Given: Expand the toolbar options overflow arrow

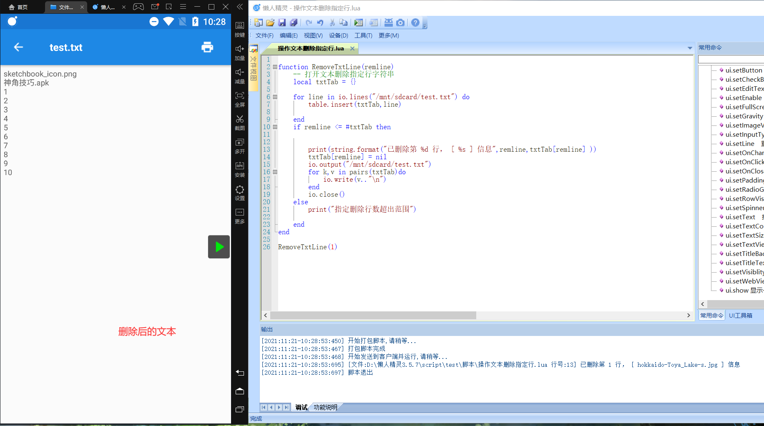Looking at the screenshot, I should coord(425,26).
